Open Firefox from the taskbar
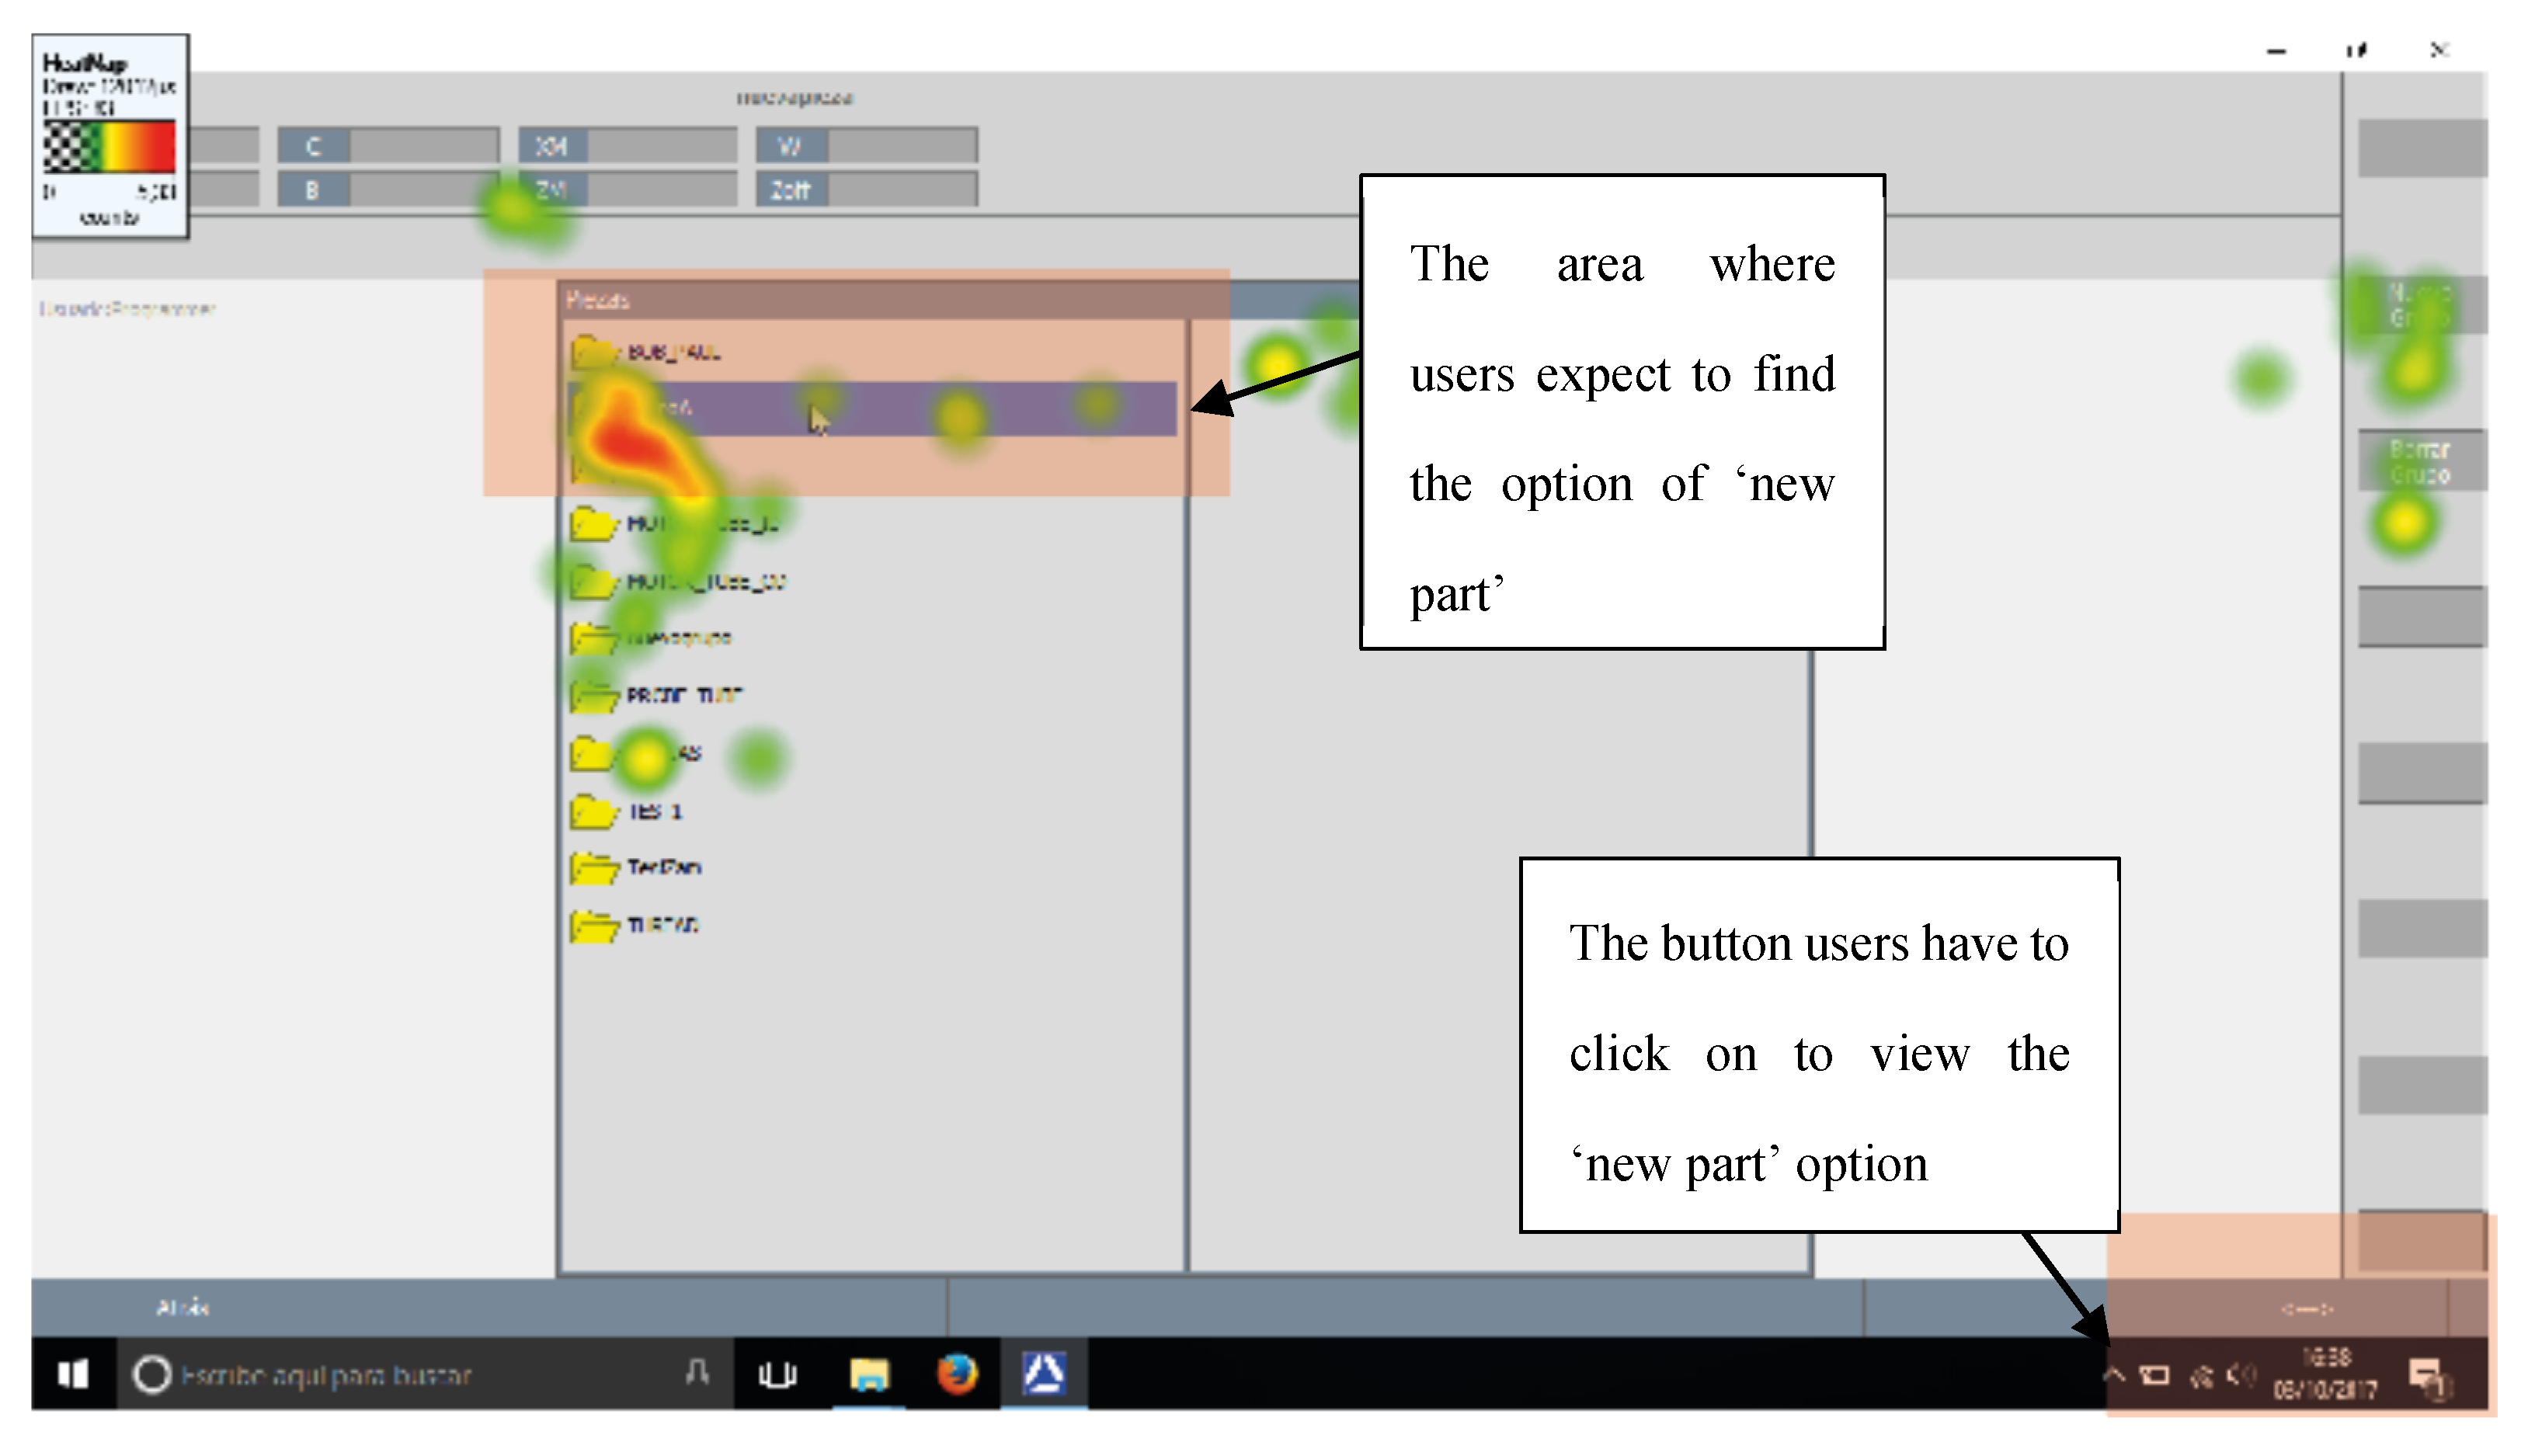Viewport: 2528px width, 1456px height. pyautogui.click(x=956, y=1374)
